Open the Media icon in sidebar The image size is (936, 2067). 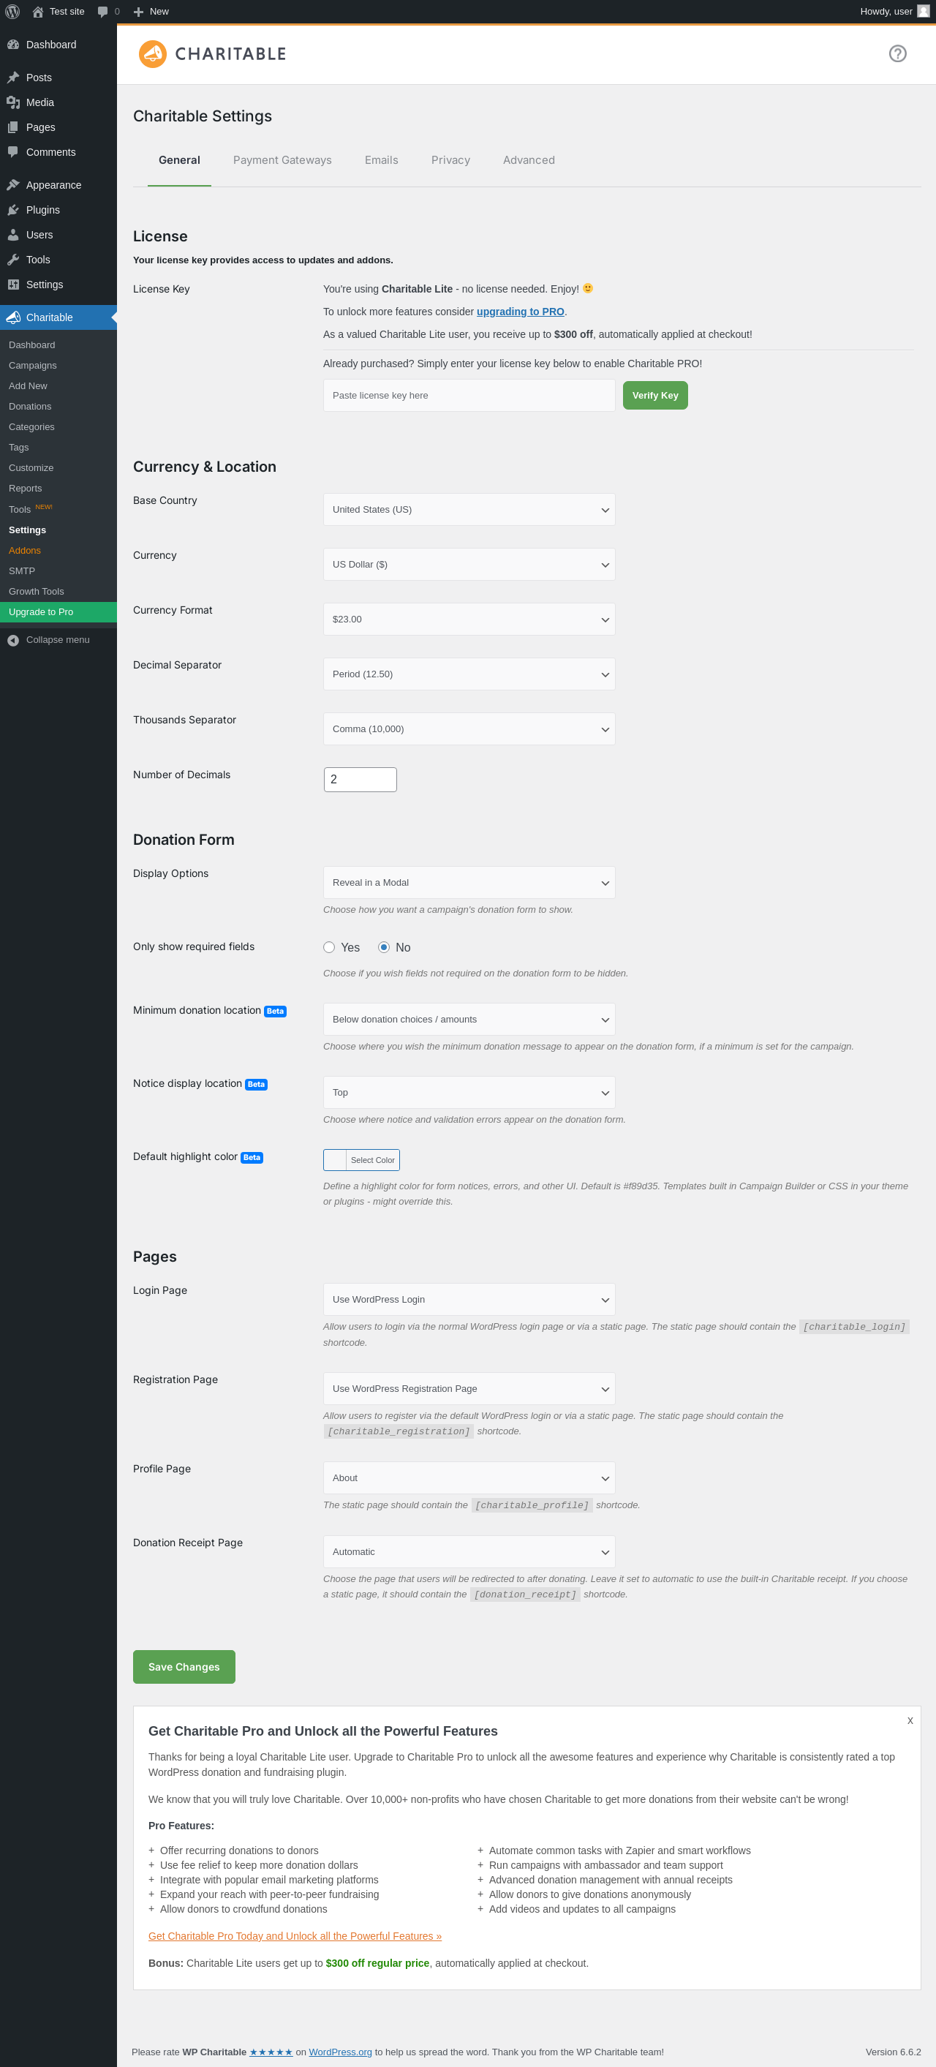pyautogui.click(x=13, y=102)
